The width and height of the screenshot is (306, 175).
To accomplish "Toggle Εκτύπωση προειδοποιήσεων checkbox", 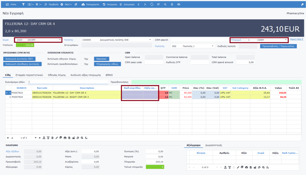I will [x=82, y=64].
